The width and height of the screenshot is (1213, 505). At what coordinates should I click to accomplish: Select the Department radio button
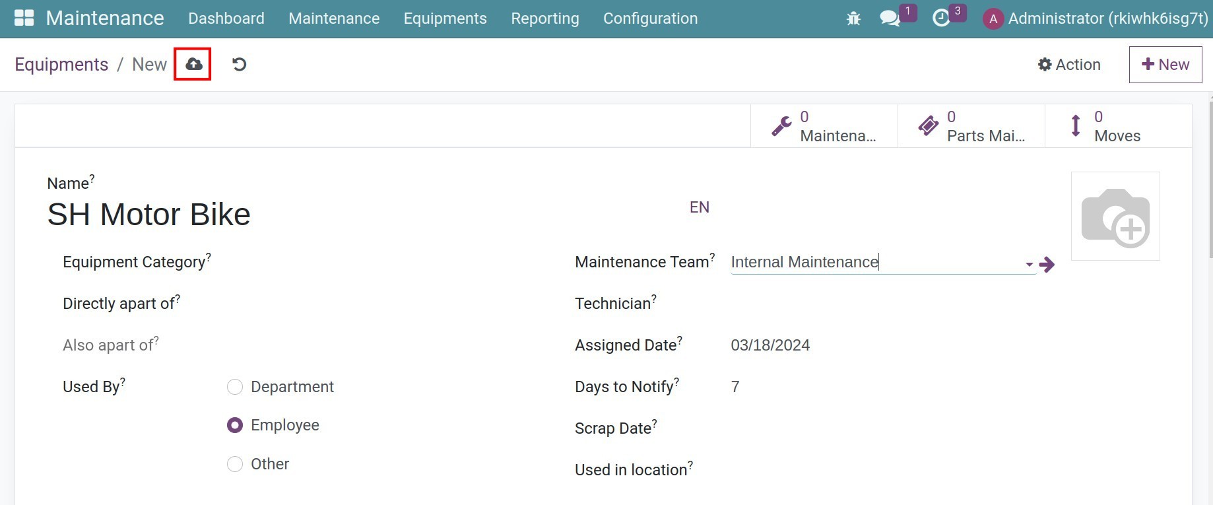pyautogui.click(x=235, y=387)
